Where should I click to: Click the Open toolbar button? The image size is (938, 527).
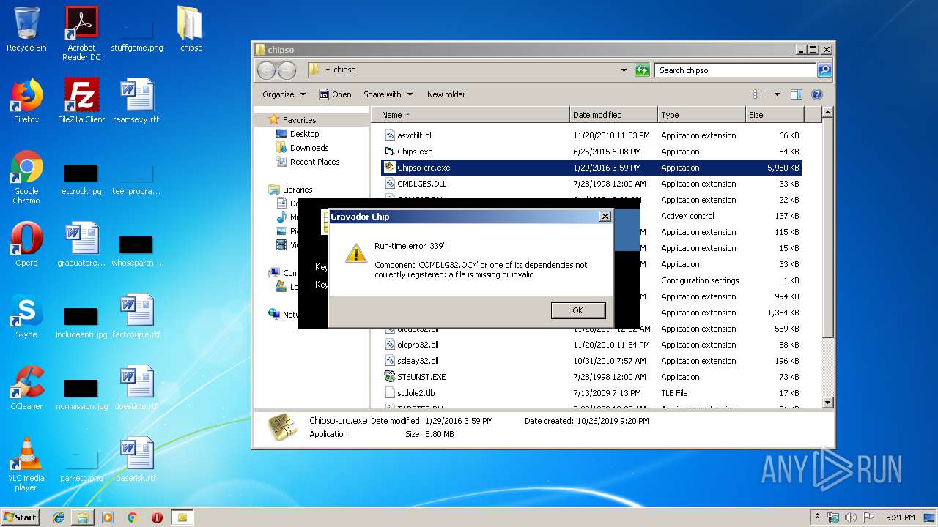pos(335,94)
